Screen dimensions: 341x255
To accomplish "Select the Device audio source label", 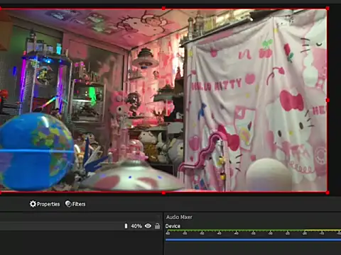I will (173, 226).
